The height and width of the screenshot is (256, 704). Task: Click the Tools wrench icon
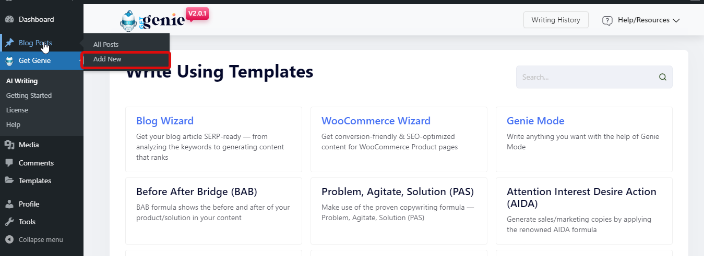pos(9,222)
